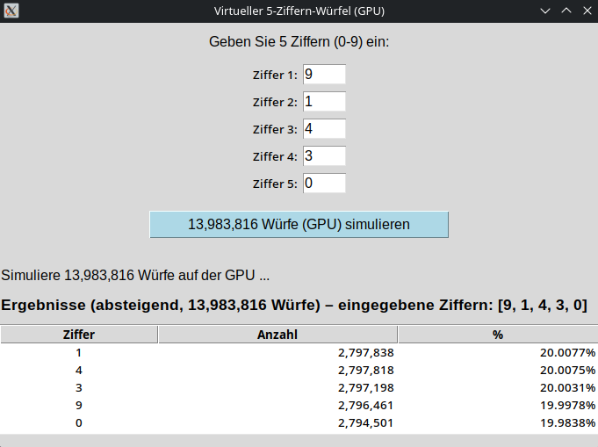Select the last row with 19.9838%
The image size is (598, 447).
(x=299, y=423)
